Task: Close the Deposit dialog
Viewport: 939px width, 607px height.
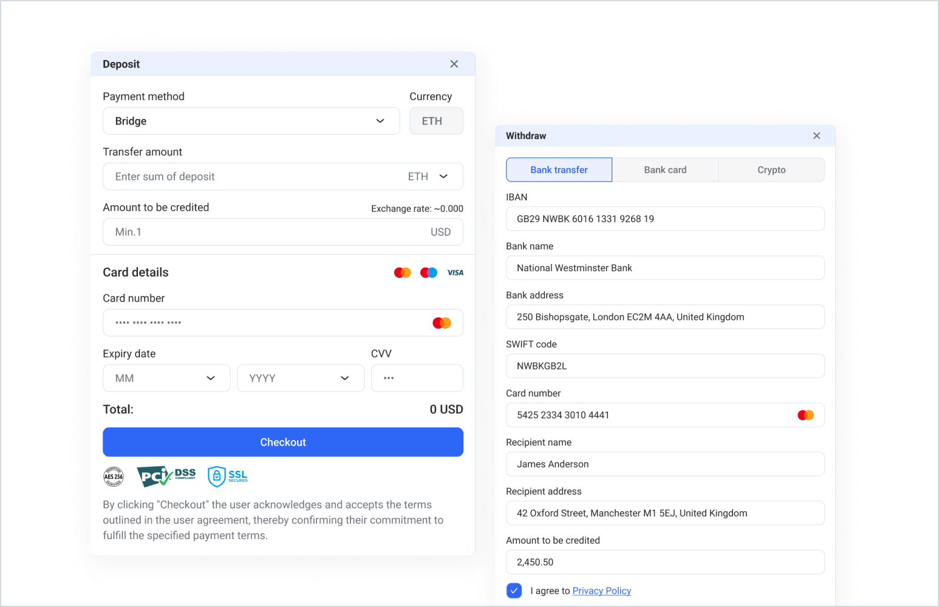Action: click(x=454, y=64)
